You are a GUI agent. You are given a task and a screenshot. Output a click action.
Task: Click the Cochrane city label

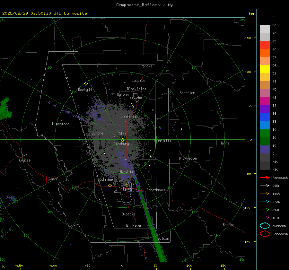coord(105,179)
